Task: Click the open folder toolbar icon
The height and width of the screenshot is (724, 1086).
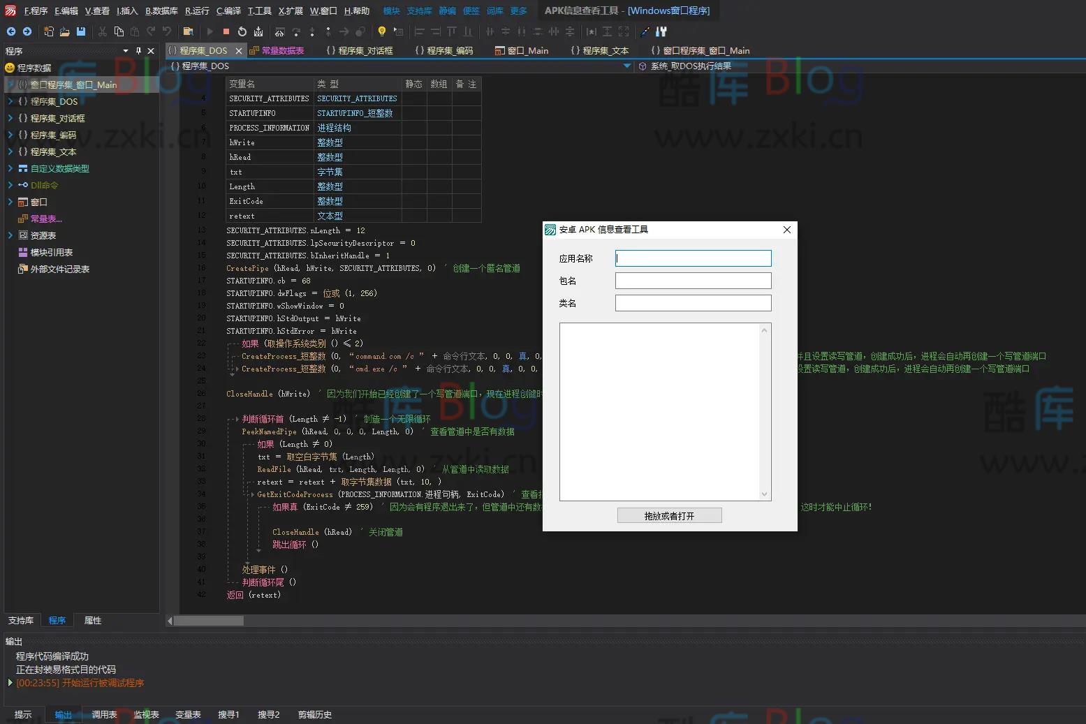Action: click(x=64, y=31)
